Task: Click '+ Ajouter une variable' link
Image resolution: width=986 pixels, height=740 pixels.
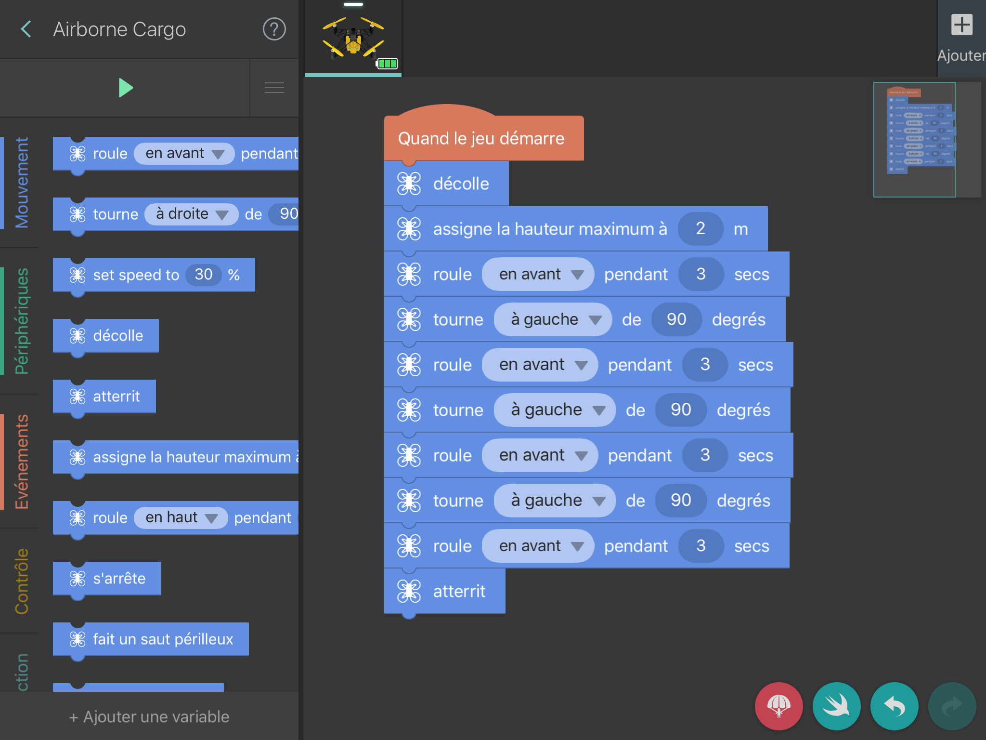Action: (x=149, y=716)
